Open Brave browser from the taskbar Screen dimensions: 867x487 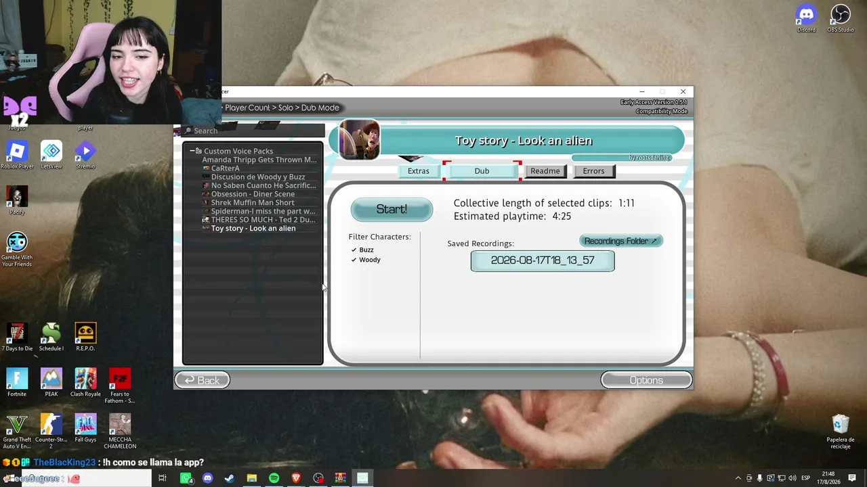pos(296,478)
